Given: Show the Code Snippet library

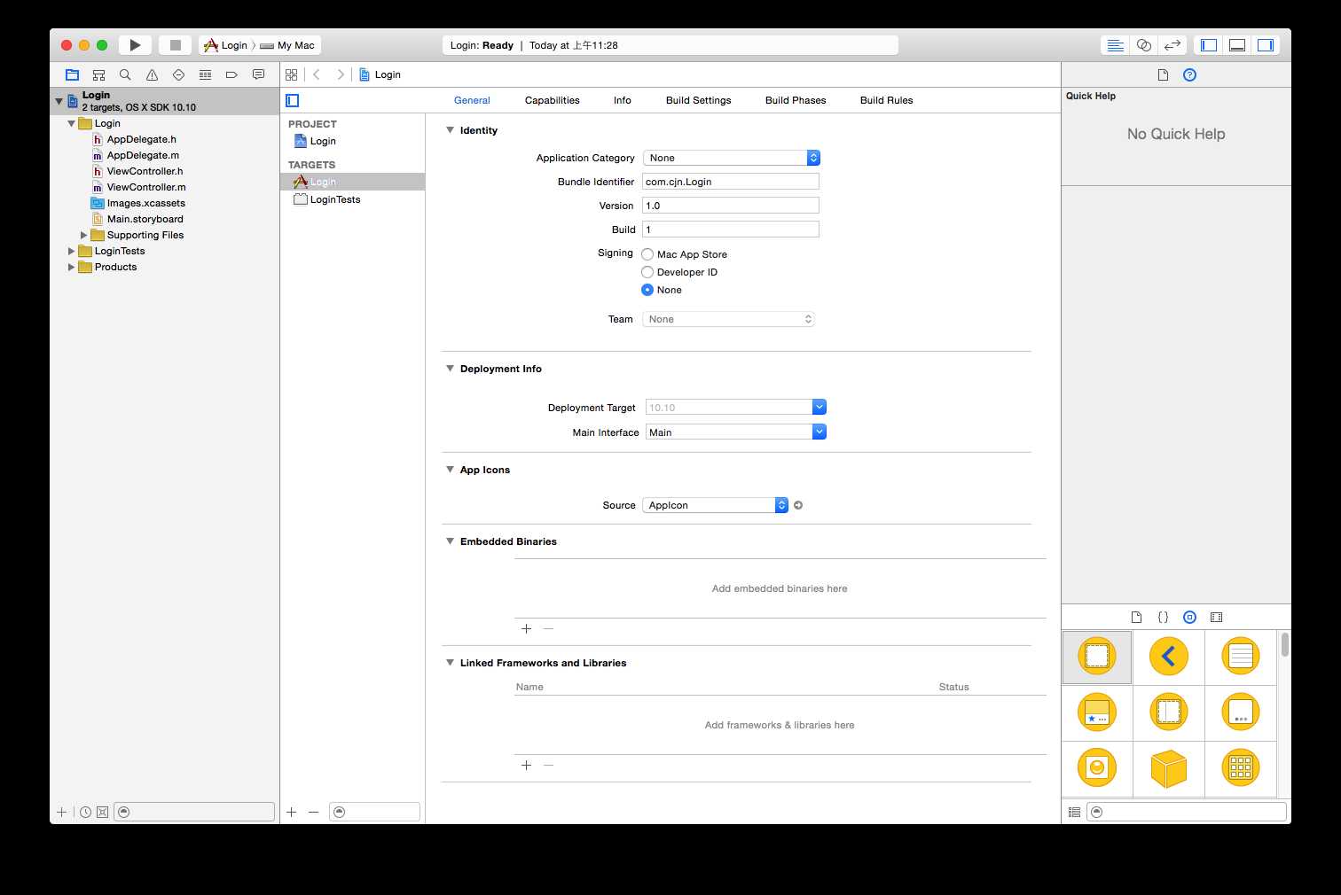Looking at the screenshot, I should [x=1163, y=618].
